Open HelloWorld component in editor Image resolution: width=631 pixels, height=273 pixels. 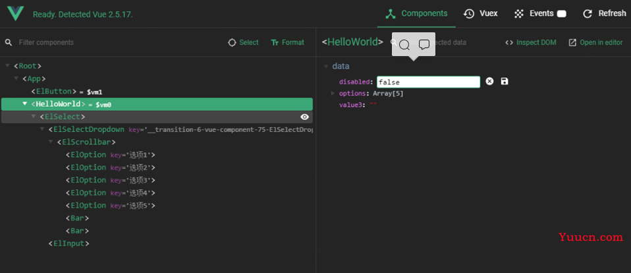(595, 42)
